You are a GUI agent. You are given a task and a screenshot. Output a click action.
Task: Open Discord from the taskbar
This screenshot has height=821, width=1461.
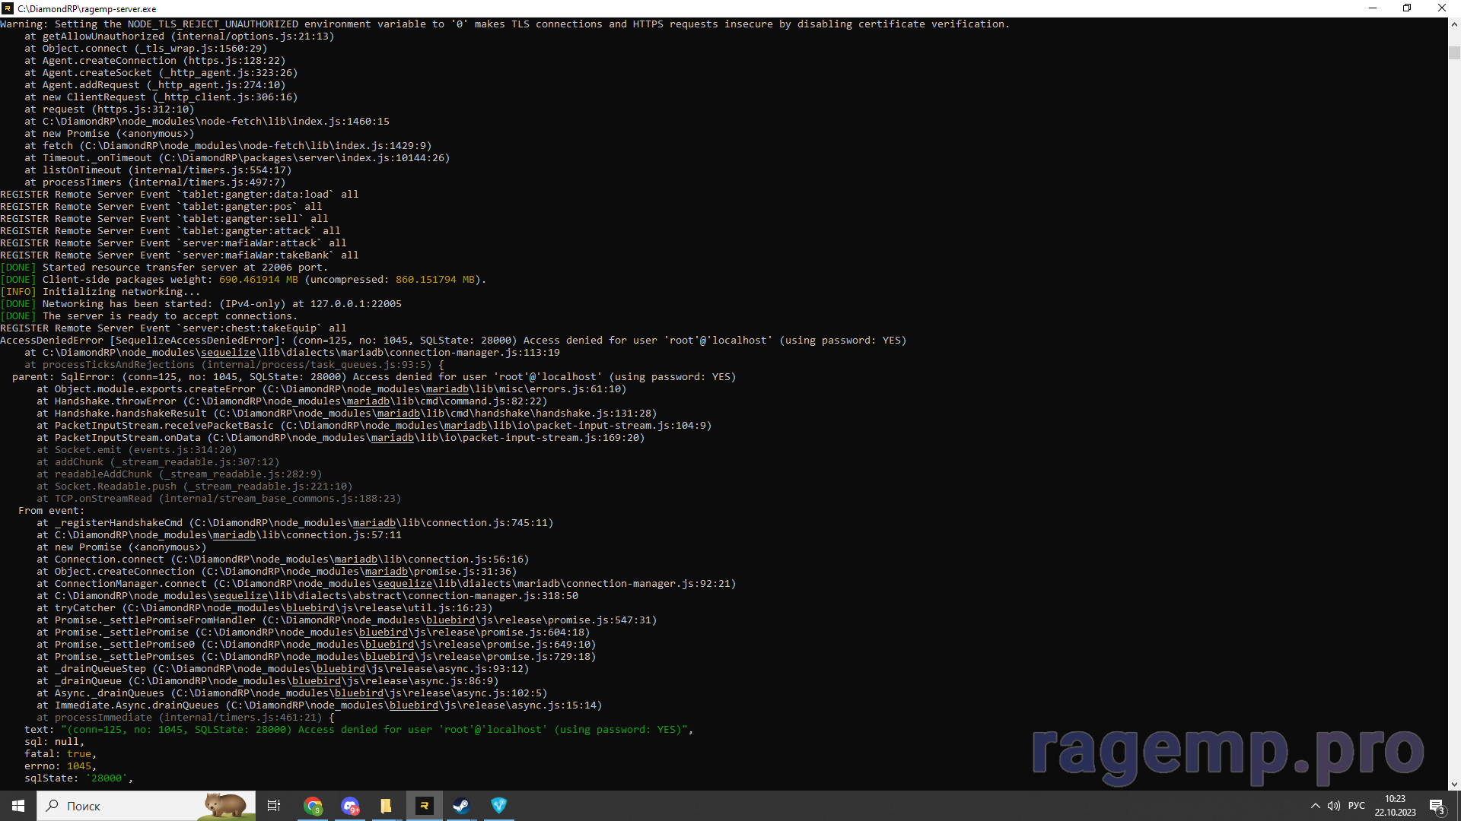tap(350, 806)
